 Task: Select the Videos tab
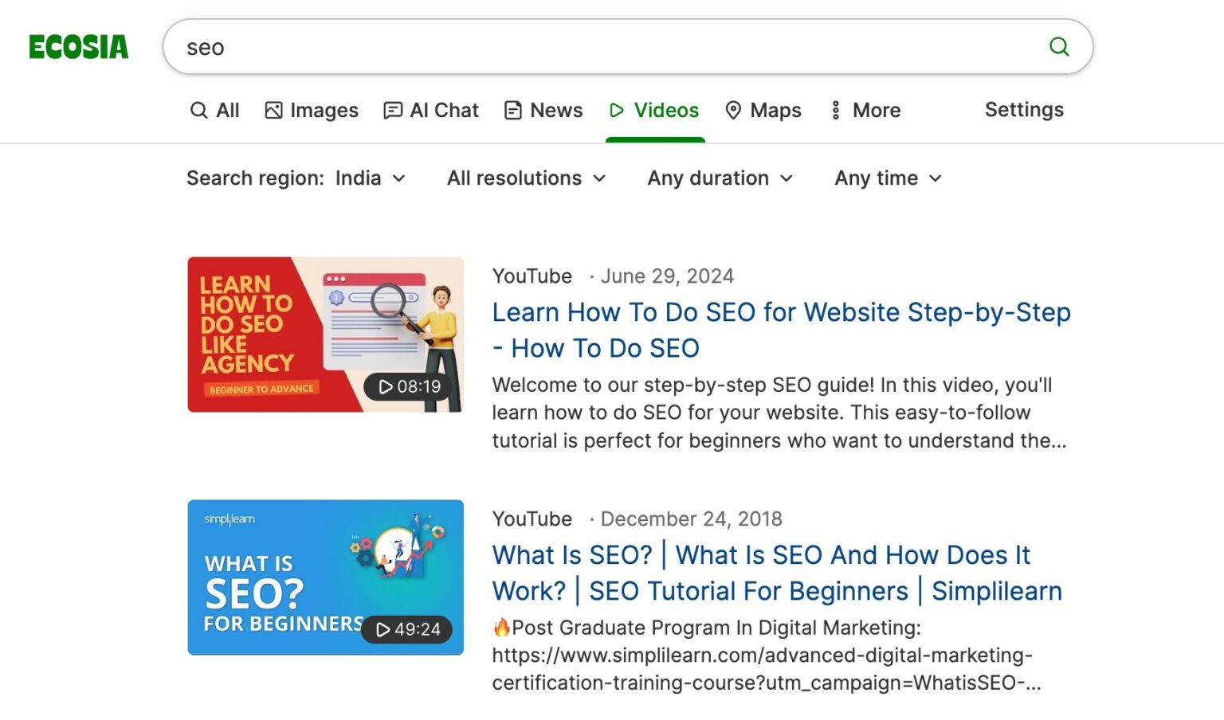point(654,110)
